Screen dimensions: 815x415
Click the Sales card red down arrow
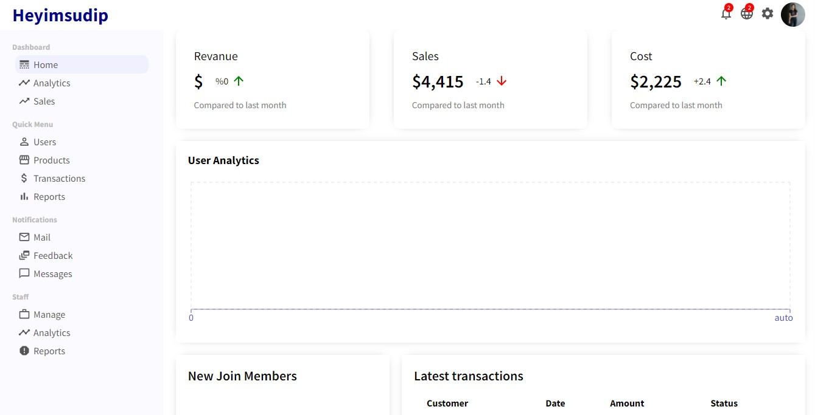(502, 81)
